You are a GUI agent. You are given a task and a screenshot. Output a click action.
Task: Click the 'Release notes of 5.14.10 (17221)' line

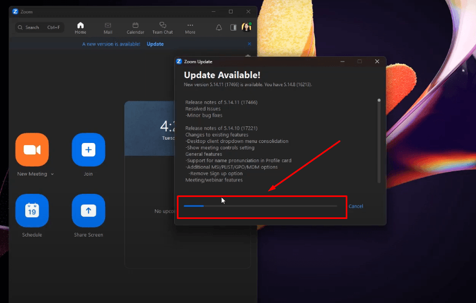click(221, 128)
